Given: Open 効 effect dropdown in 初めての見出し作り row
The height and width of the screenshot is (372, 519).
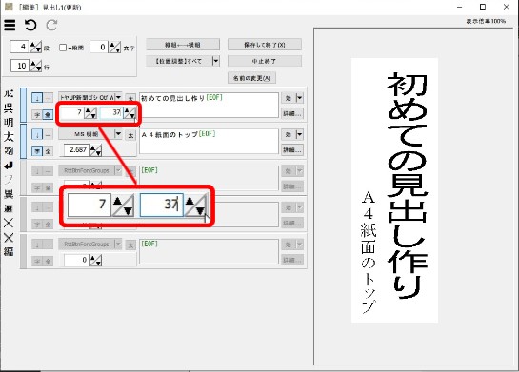Looking at the screenshot, I should (x=300, y=98).
